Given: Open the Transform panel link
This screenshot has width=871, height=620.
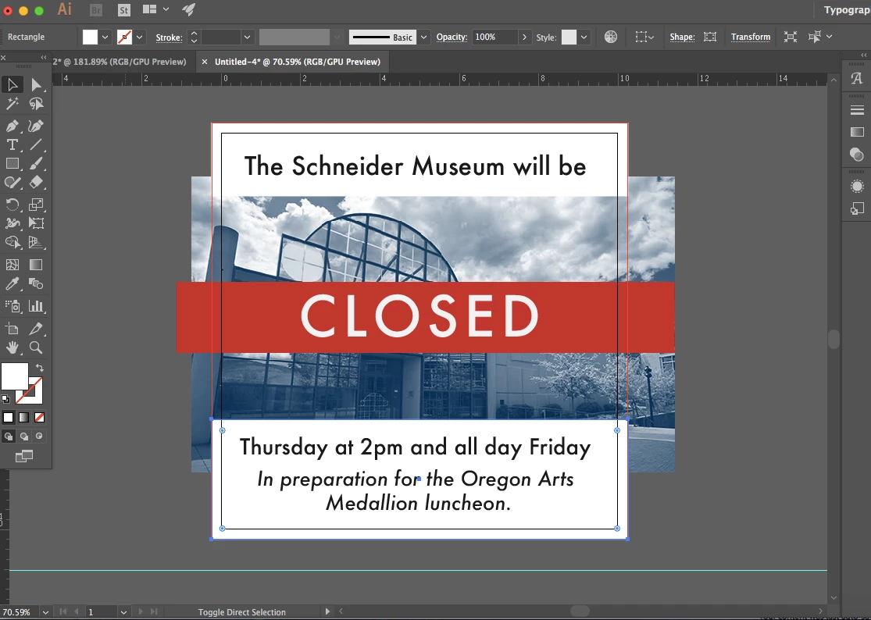Looking at the screenshot, I should click(751, 37).
